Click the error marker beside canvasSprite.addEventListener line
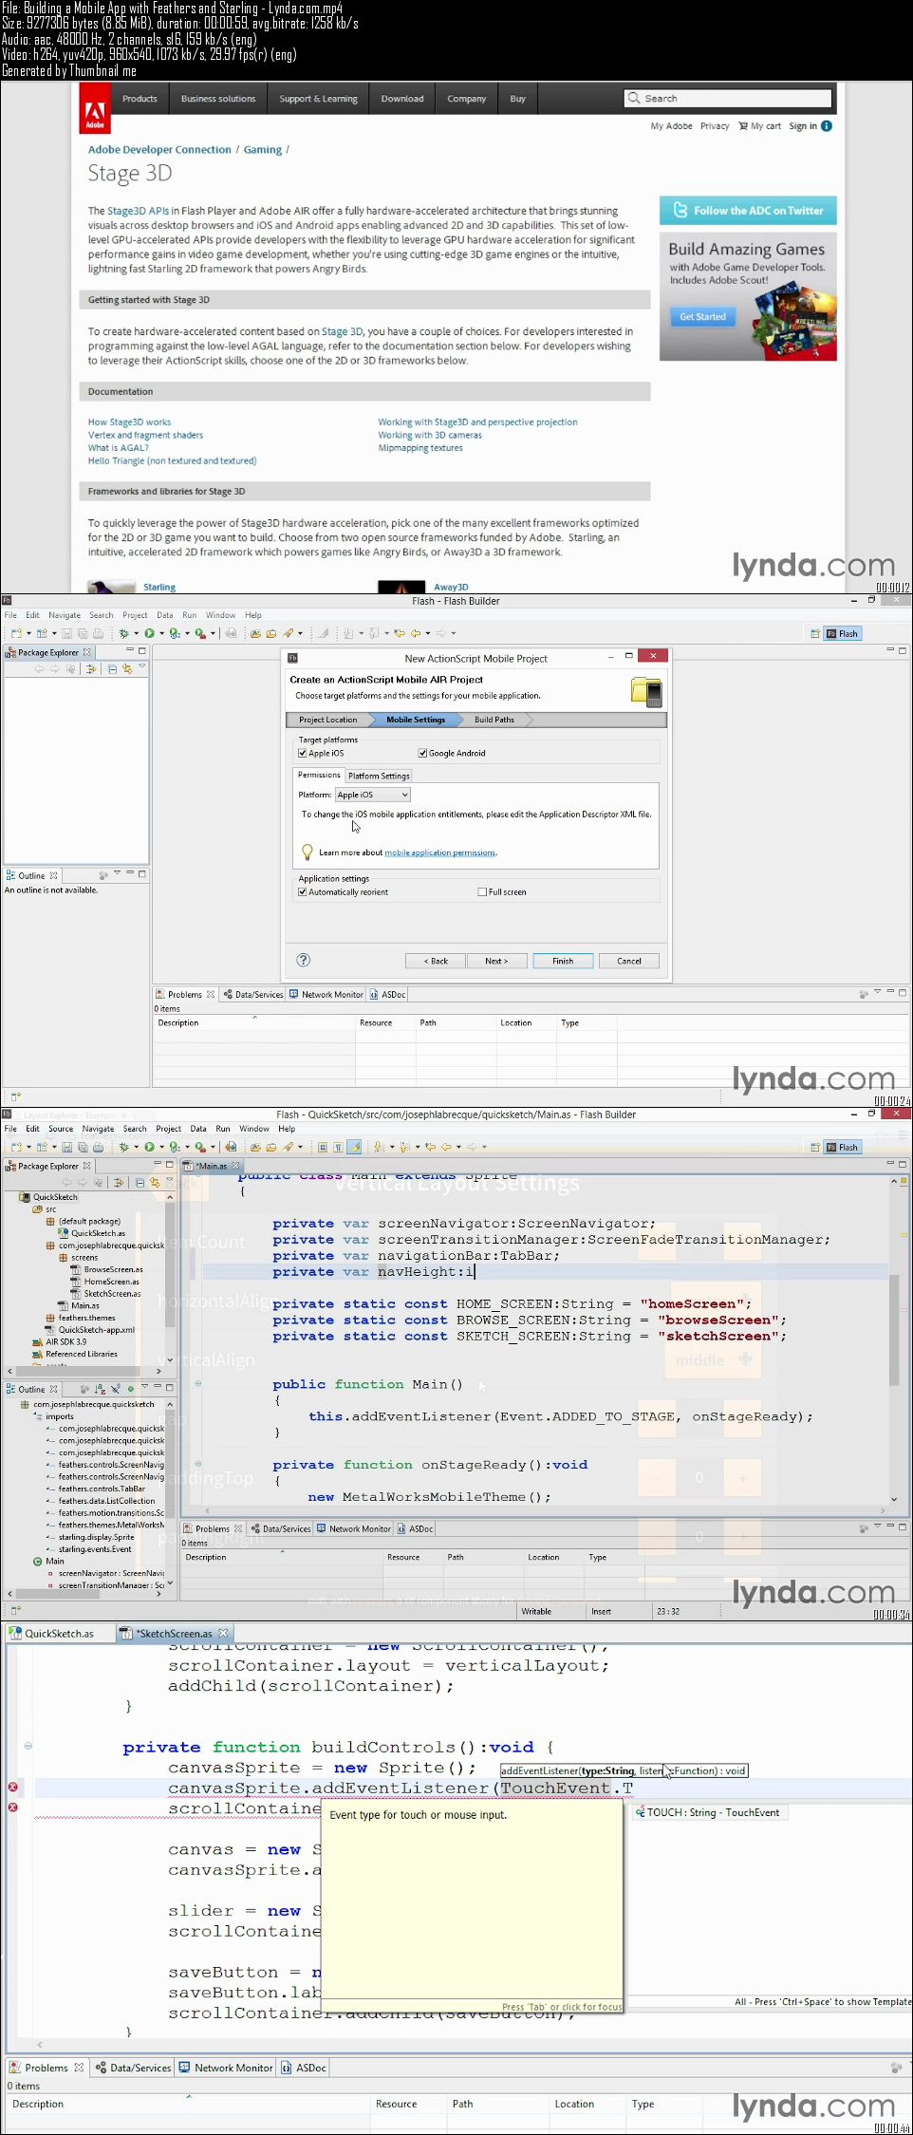 [x=13, y=1788]
